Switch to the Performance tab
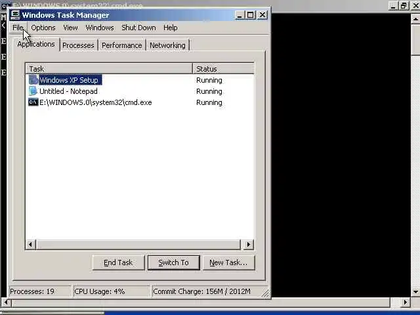 [121, 45]
